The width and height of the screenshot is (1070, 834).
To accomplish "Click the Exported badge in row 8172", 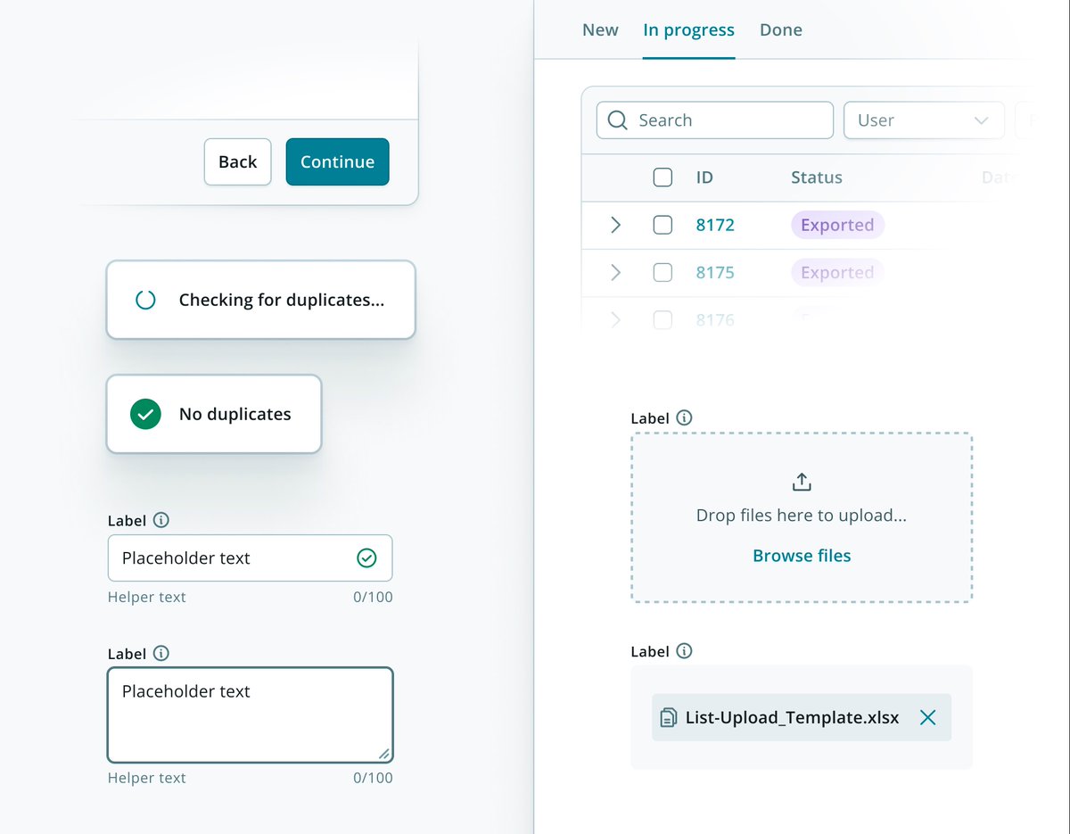I will click(x=837, y=225).
